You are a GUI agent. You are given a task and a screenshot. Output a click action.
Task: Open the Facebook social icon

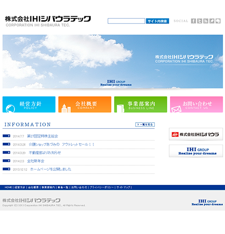point(194,21)
